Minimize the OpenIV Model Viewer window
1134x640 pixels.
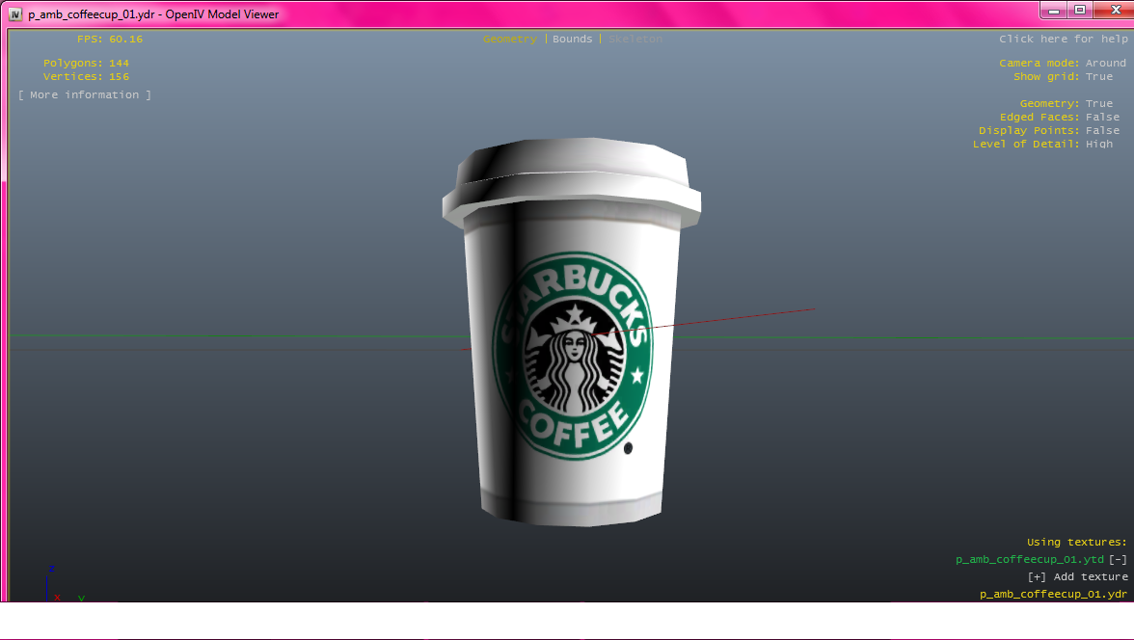click(1054, 10)
